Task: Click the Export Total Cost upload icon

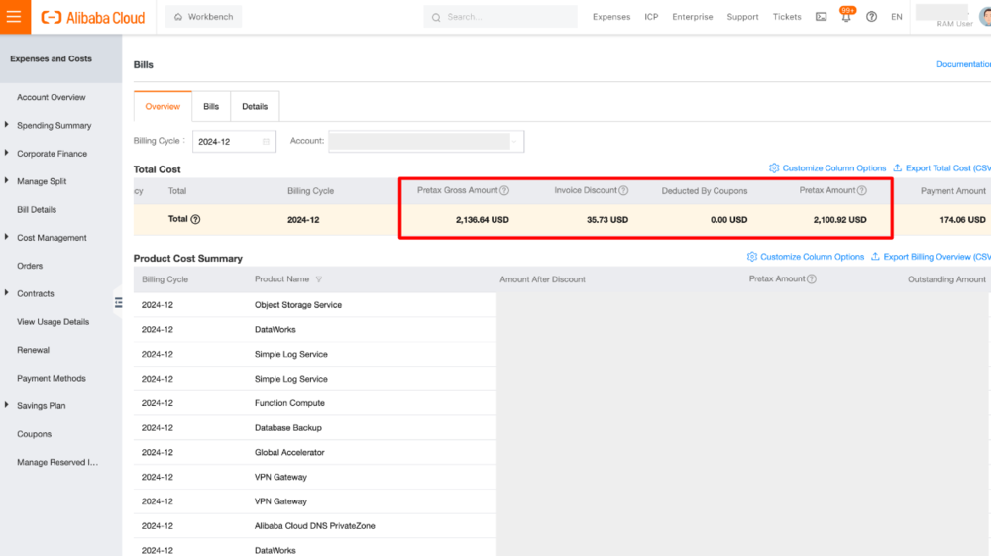Action: [x=898, y=168]
